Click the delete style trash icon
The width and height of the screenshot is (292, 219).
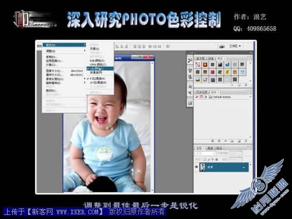click(246, 85)
